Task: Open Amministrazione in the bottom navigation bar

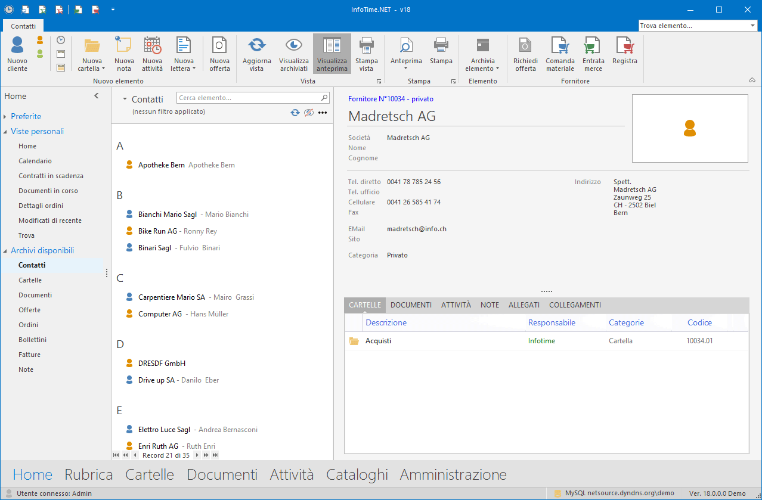Action: [453, 475]
